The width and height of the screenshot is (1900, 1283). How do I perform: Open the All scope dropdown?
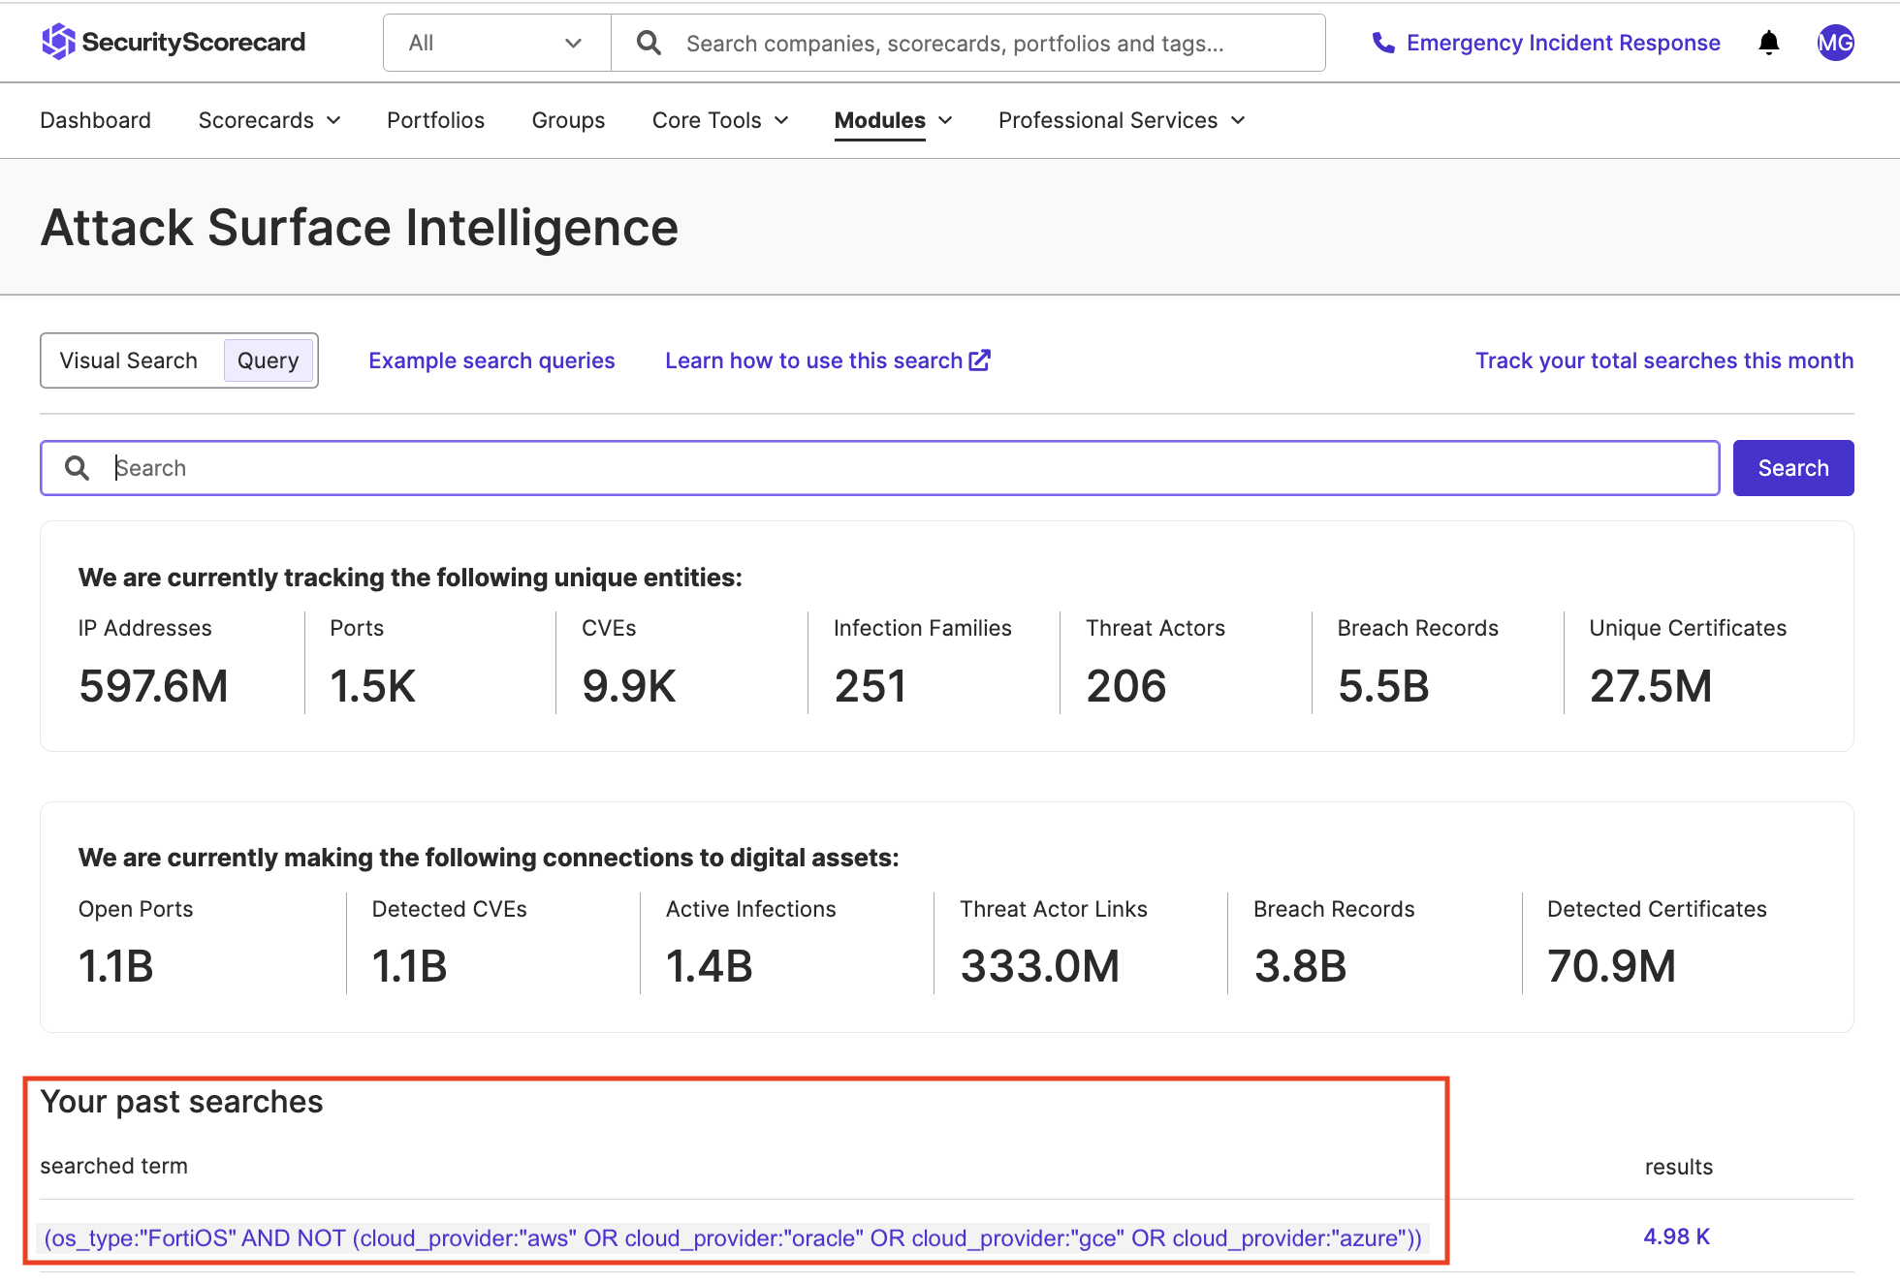(496, 43)
